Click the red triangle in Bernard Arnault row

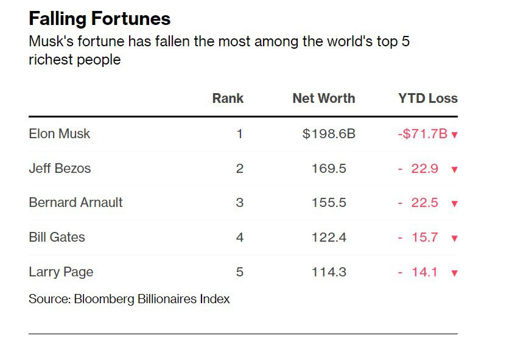point(455,204)
